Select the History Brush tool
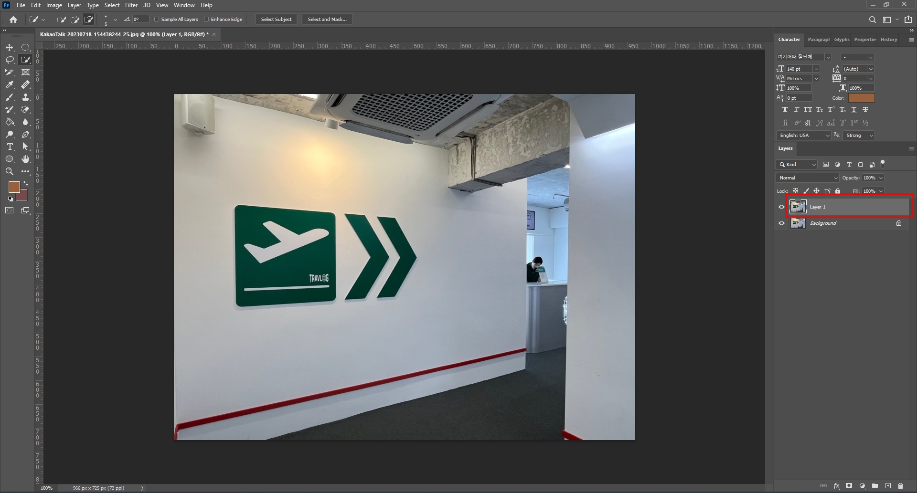 click(x=10, y=109)
